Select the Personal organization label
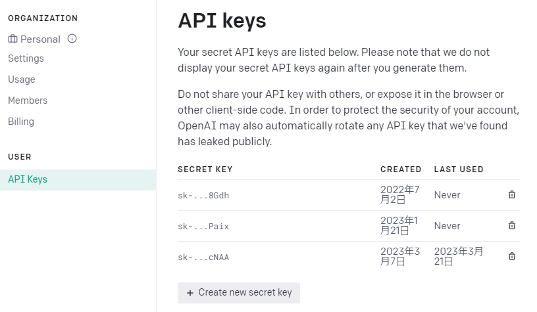Viewport: 537px width, 312px height. [40, 39]
